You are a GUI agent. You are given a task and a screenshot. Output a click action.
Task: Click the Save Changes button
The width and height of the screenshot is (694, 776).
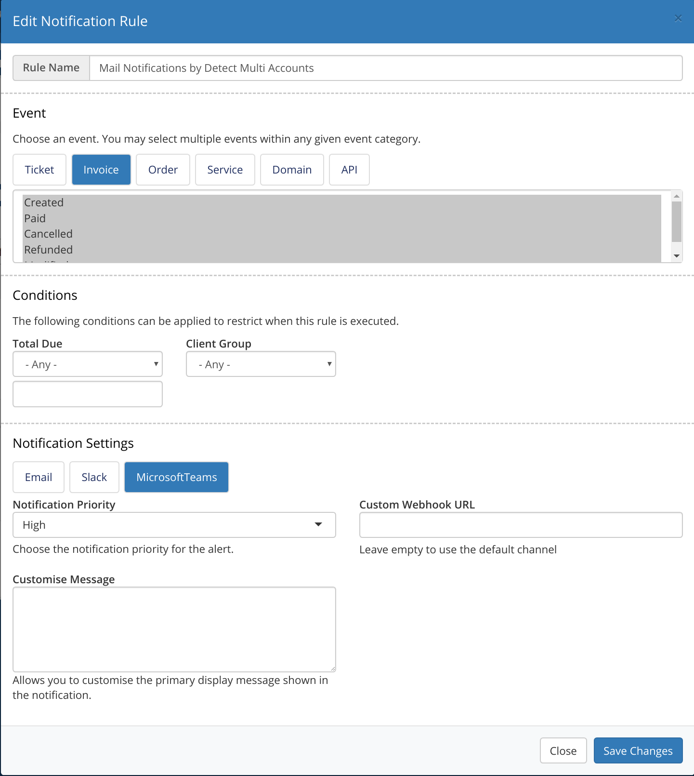[638, 750]
